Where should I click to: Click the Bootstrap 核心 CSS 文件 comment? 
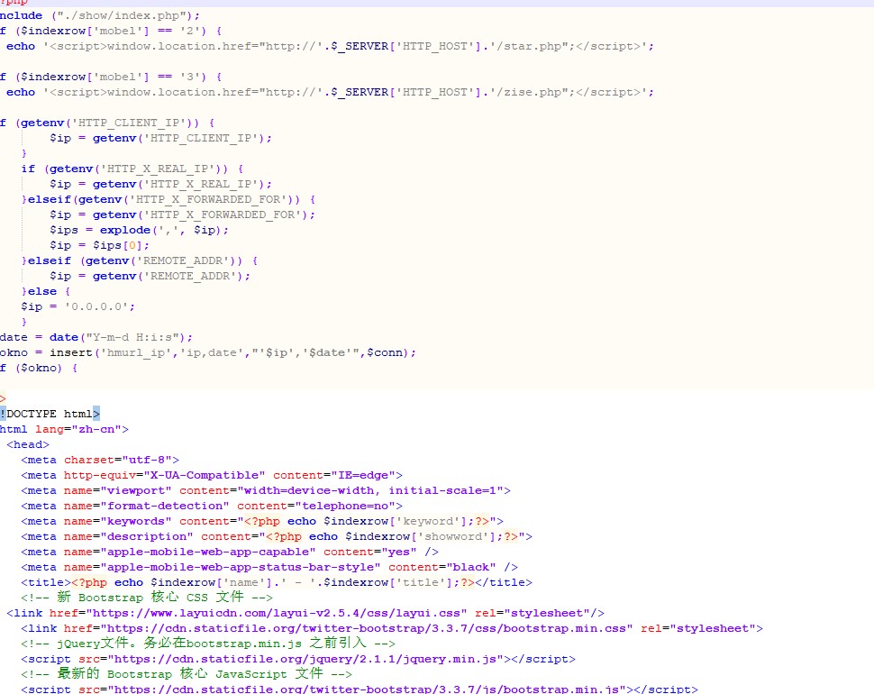(x=147, y=598)
